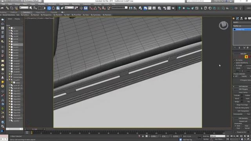
Task: Open the Rendering menu
Action: (76, 4)
